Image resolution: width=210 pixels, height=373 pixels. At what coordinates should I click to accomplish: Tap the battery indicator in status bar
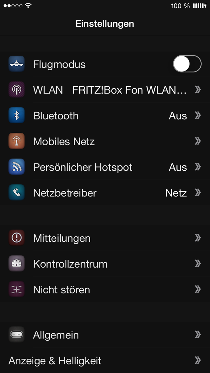(x=200, y=6)
